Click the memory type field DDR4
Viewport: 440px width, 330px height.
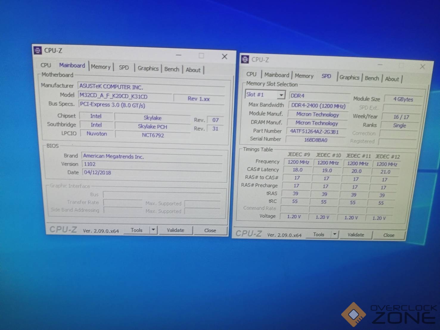tap(319, 96)
